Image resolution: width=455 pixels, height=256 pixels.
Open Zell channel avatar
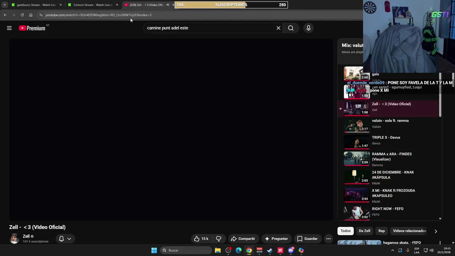pyautogui.click(x=14, y=239)
